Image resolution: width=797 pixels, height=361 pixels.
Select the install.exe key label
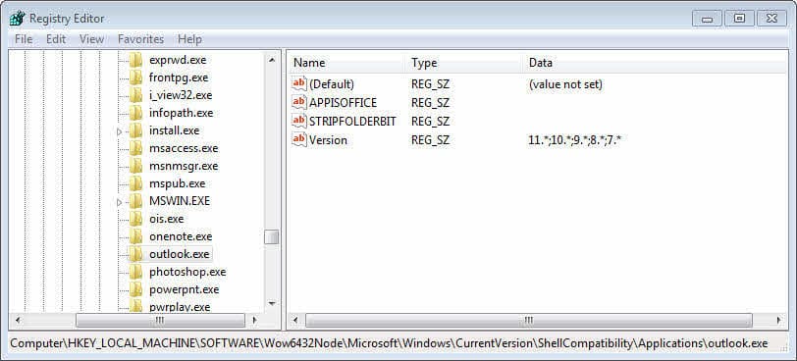175,130
